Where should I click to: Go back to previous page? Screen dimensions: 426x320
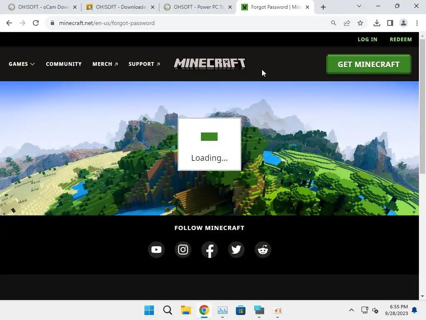(9, 23)
